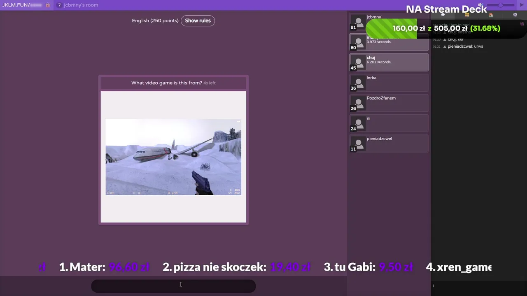Click score badge 24 for ni
This screenshot has width=527, height=296.
[353, 129]
